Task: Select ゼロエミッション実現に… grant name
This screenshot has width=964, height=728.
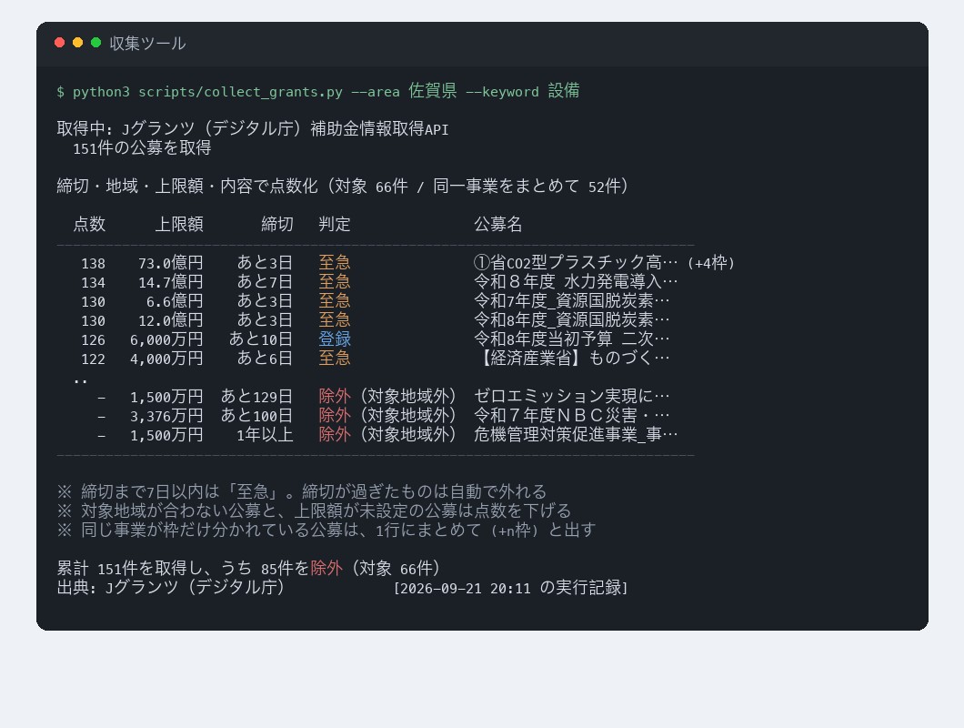Action: point(572,397)
